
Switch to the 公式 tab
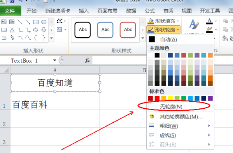click(150, 11)
